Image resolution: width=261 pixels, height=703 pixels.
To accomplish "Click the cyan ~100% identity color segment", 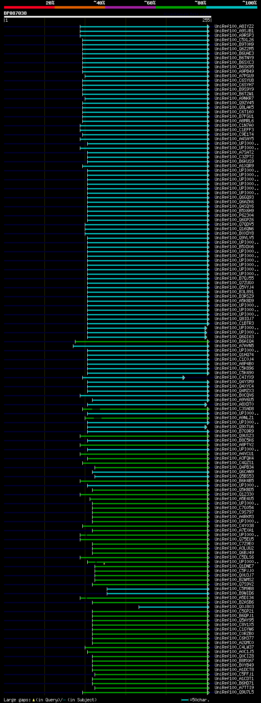I will [232, 7].
